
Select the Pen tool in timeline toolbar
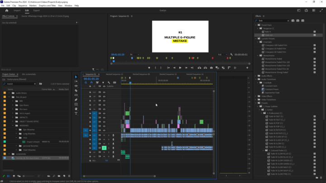coord(76,100)
